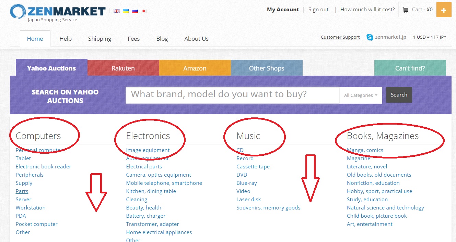Screen dimensions: 456x242
Task: Open Transformer, adapter category
Action: pyautogui.click(x=153, y=224)
